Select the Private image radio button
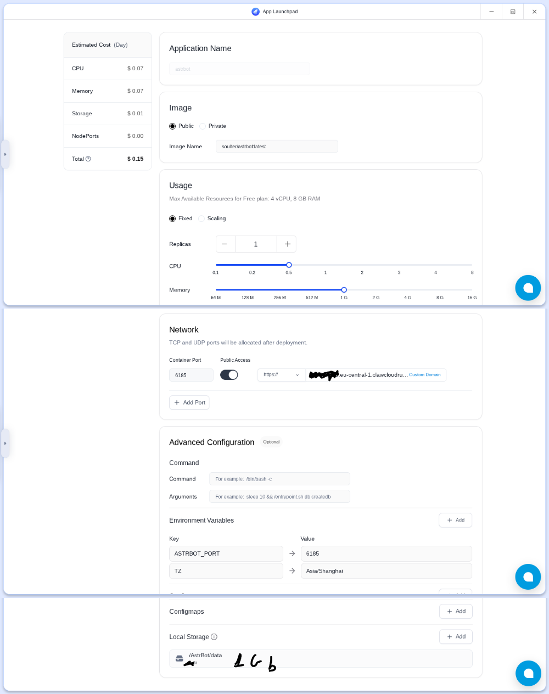Screen dimensions: 549x694 [203, 126]
